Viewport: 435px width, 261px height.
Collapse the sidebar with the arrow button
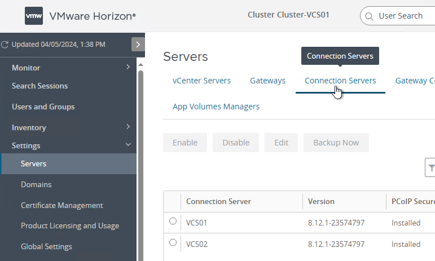click(x=138, y=44)
